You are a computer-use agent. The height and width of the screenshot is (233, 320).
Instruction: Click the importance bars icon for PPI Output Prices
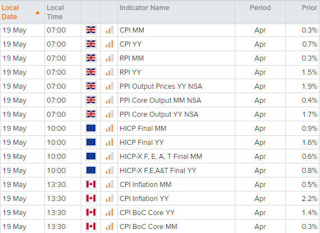click(x=109, y=86)
